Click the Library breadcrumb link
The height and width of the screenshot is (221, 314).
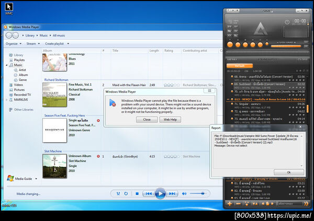(x=30, y=36)
